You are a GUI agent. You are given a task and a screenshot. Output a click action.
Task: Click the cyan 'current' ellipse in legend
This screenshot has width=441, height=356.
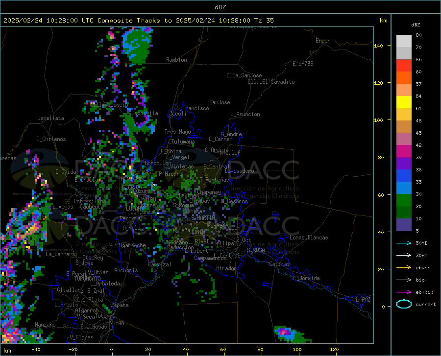404,304
